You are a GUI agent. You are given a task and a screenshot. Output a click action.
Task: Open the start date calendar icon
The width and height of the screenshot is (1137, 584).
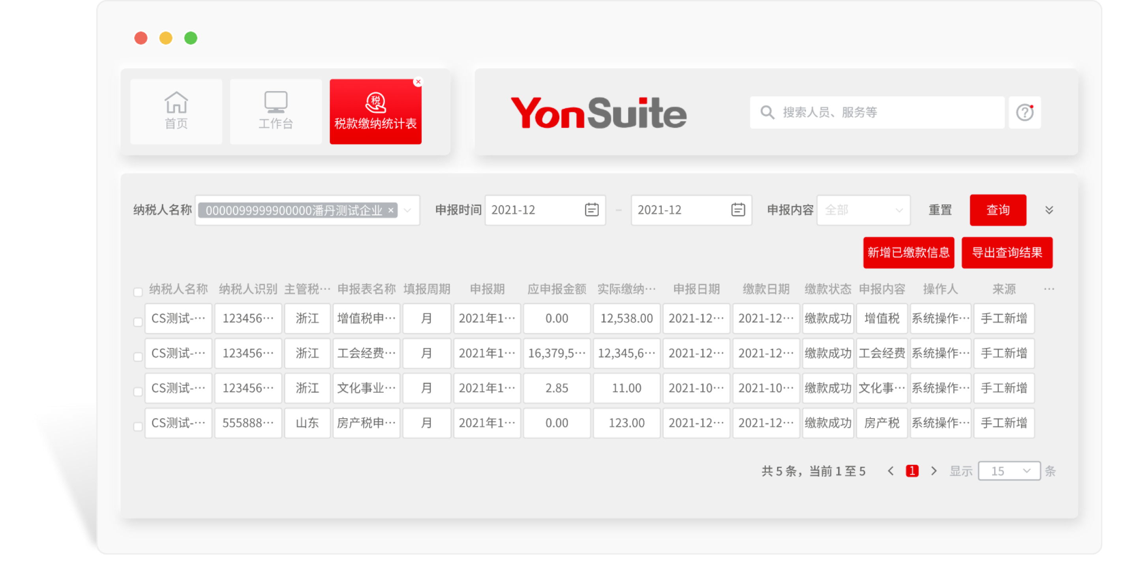point(591,210)
